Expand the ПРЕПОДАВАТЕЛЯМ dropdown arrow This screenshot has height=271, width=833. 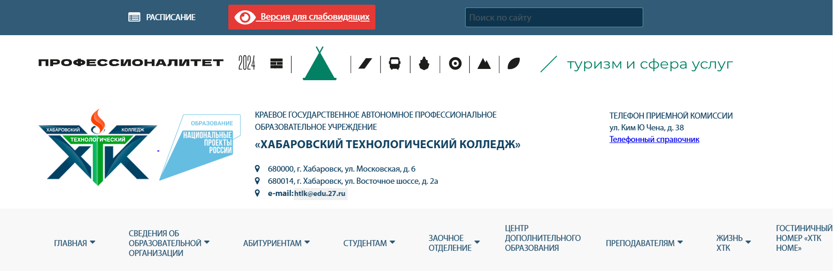coord(680,242)
